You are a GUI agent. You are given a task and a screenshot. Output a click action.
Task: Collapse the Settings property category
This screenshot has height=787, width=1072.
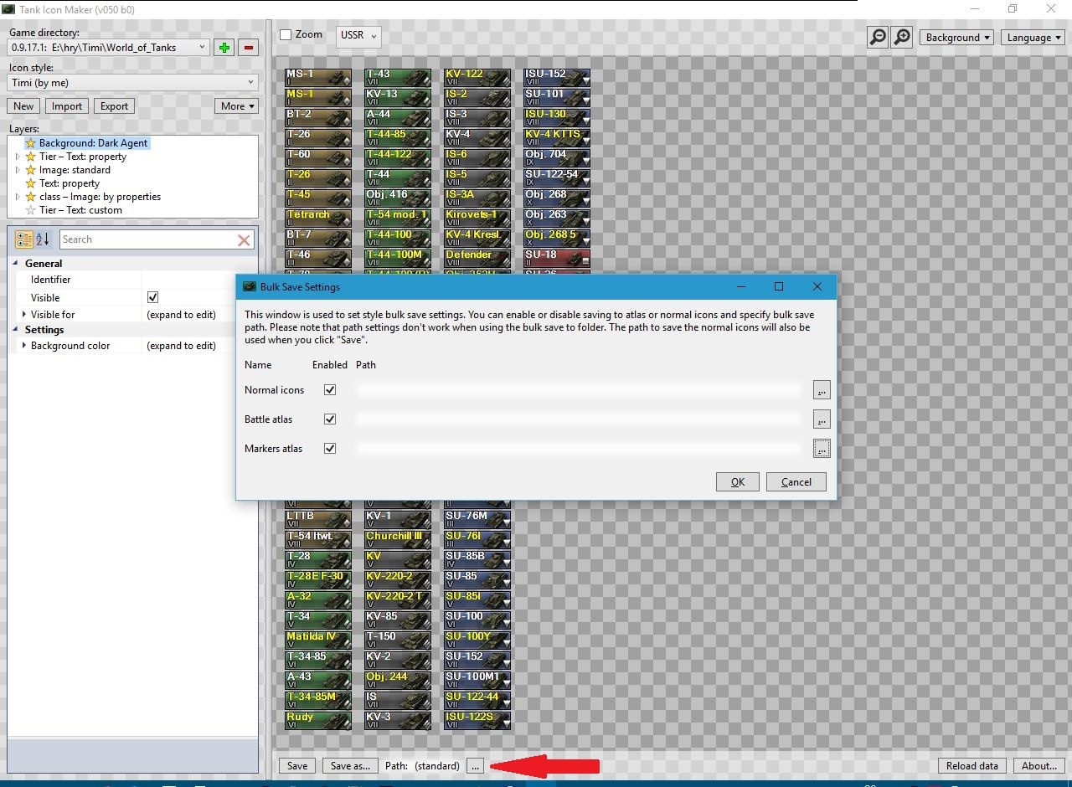16,330
